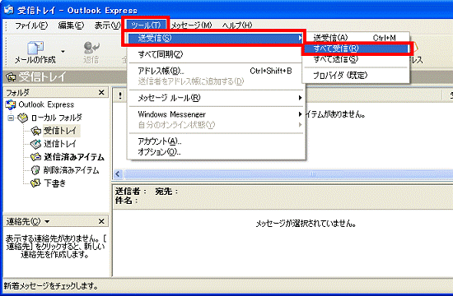Click the 宛先: label in preview pane
Screen dimensions: 453x296
click(x=166, y=192)
